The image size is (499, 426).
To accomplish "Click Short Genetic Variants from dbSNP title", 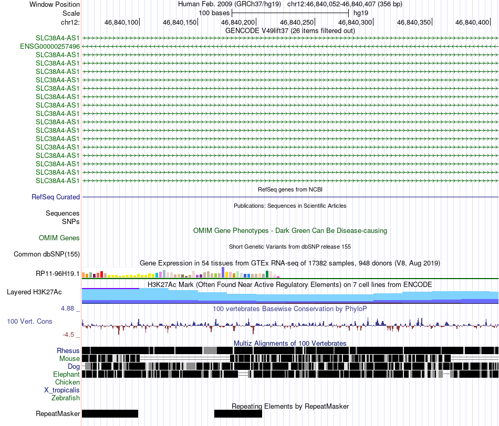I will click(290, 247).
